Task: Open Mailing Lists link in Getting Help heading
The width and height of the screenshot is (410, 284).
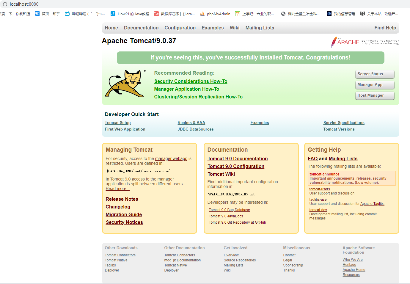Action: [x=343, y=159]
